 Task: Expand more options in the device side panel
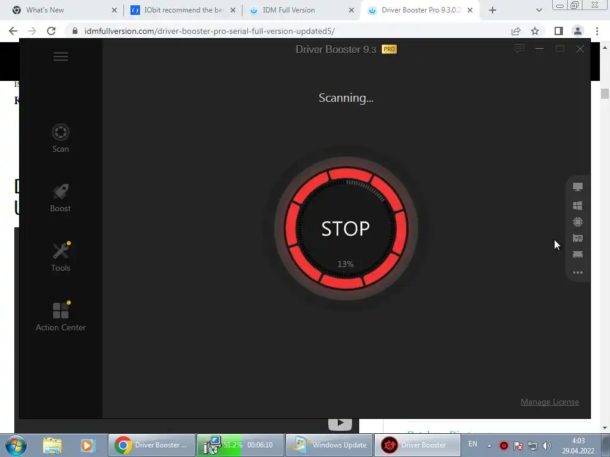point(578,273)
